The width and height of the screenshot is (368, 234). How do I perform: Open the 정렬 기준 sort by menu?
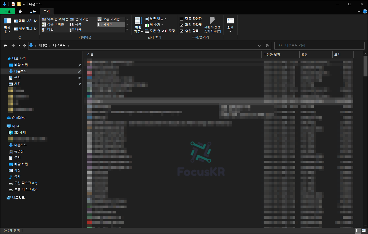[138, 26]
